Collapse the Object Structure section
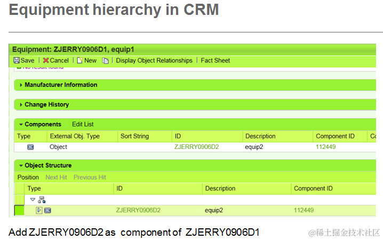383x240 pixels. click(21, 165)
